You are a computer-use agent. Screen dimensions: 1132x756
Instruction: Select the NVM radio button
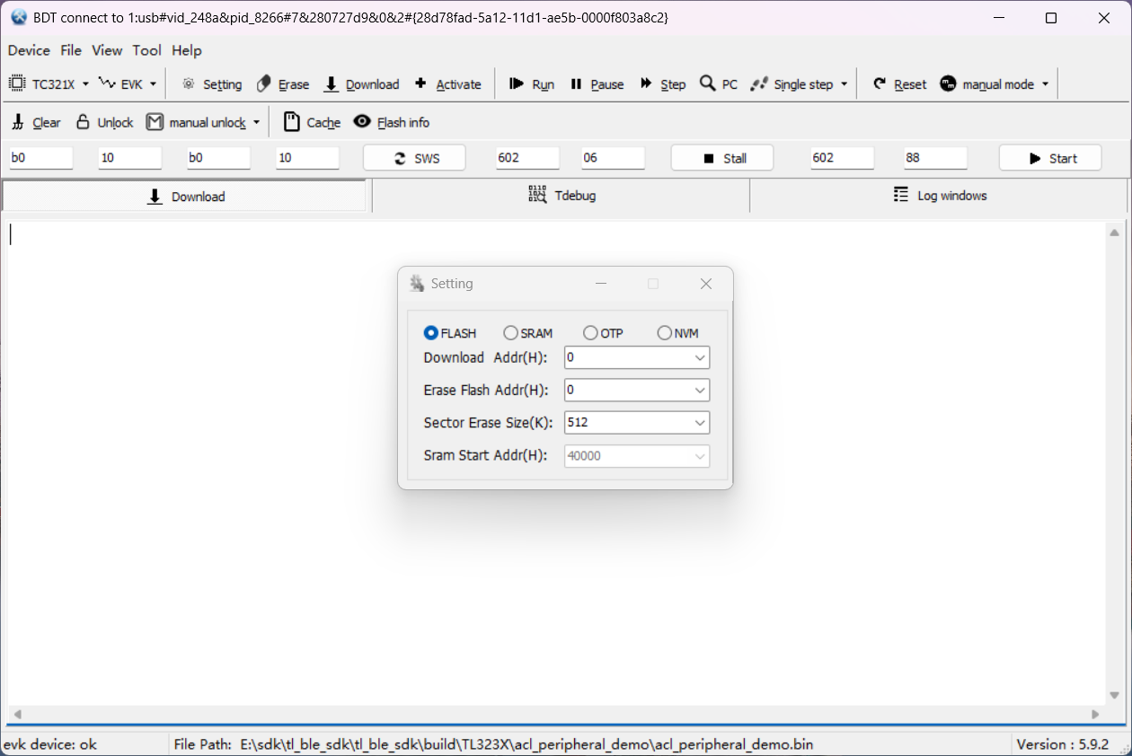tap(665, 333)
